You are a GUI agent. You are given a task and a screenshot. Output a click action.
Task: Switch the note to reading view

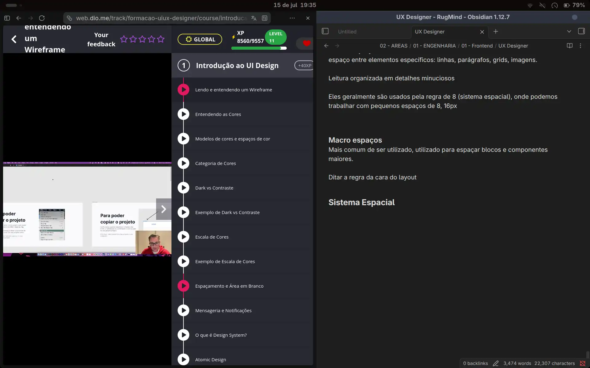[x=569, y=46]
